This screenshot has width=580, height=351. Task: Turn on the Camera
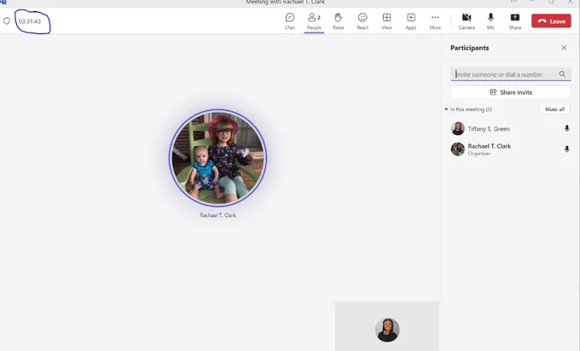(467, 21)
